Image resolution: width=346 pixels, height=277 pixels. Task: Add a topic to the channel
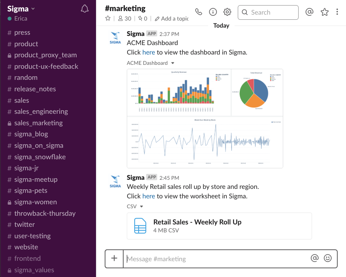[172, 19]
